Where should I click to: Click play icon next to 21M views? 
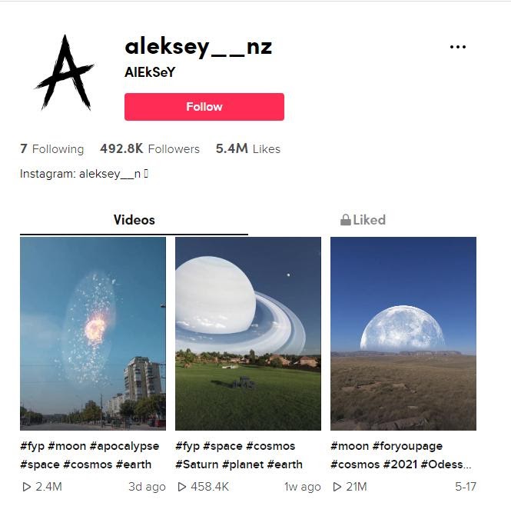pos(337,487)
